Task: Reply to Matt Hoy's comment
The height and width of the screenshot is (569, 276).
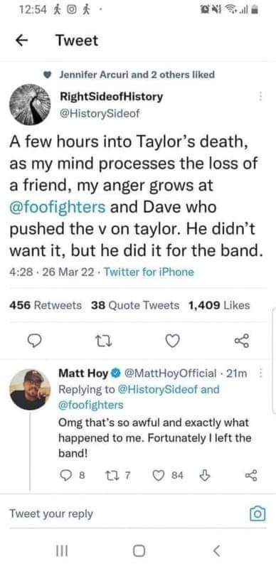Action: coord(65,475)
